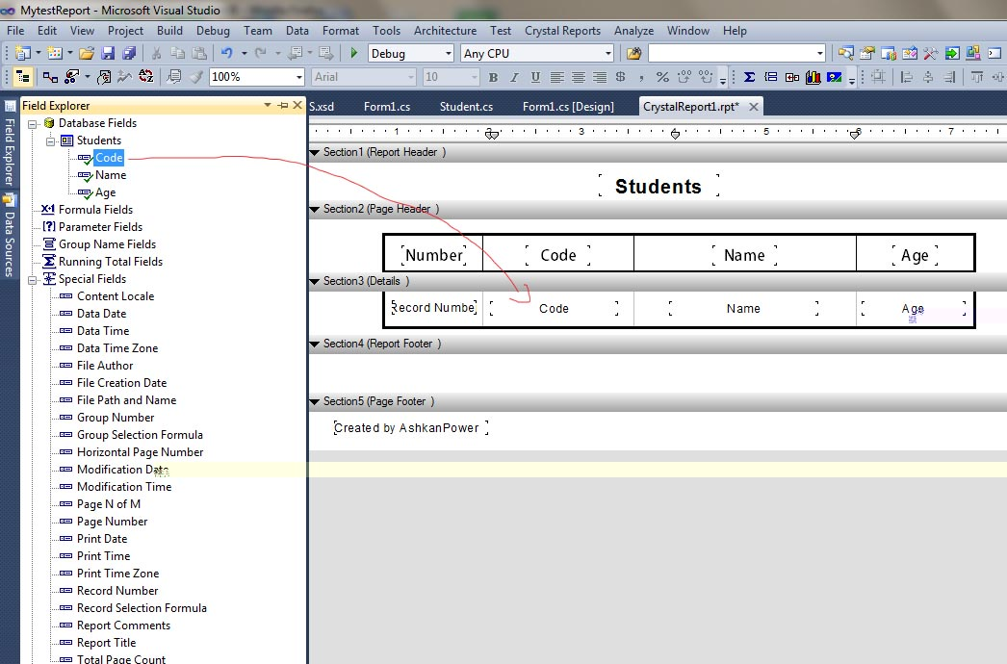
Task: Click the Find in Files icon
Action: pos(633,53)
